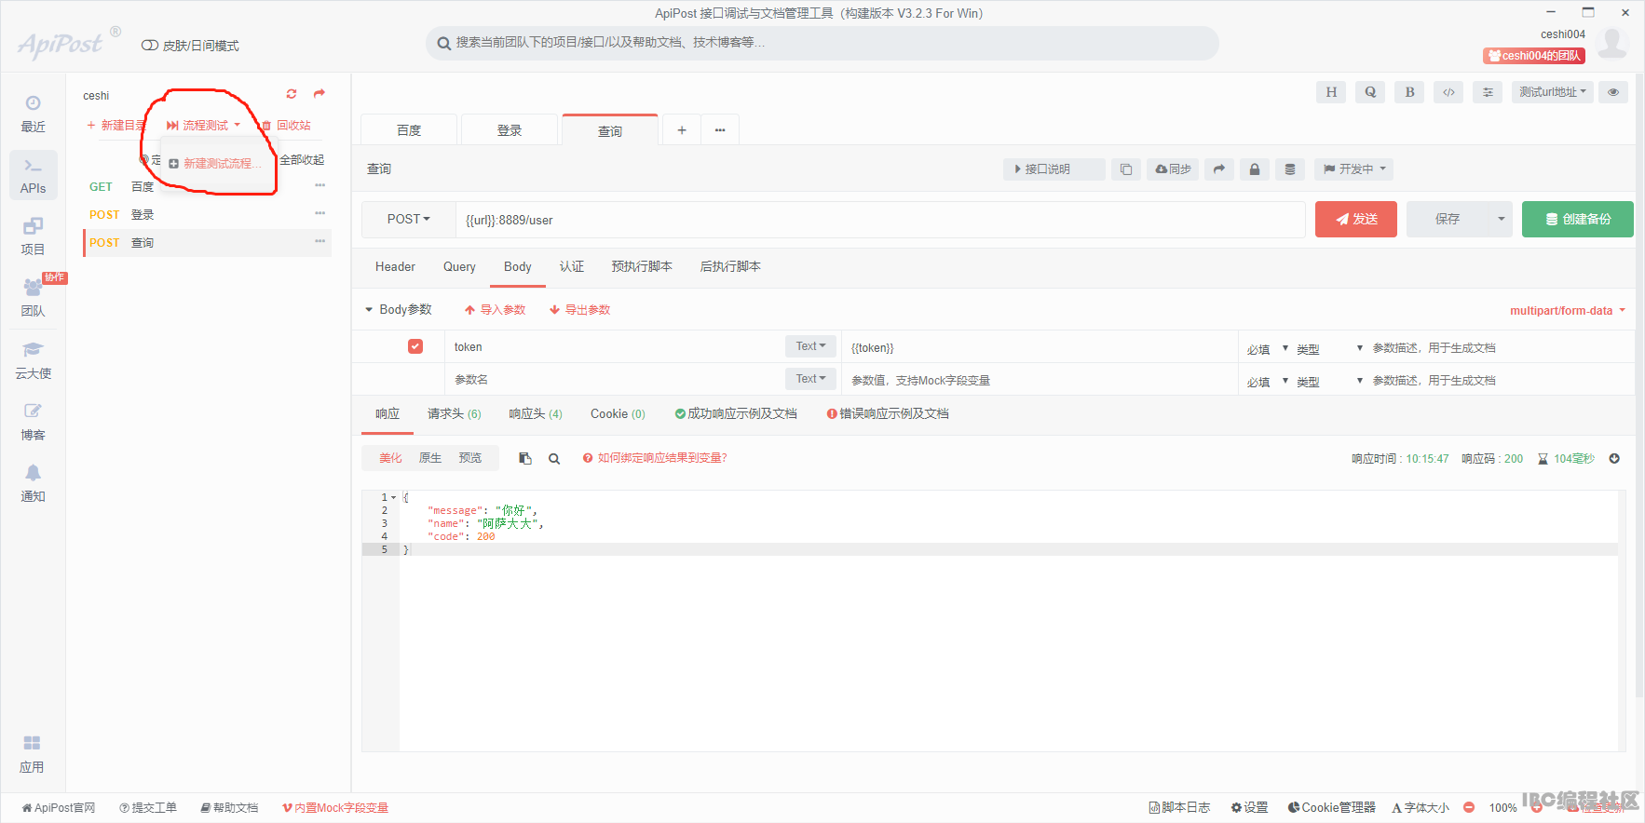1645x823 pixels.
Task: Open the 开发中 status dropdown
Action: 1354,169
